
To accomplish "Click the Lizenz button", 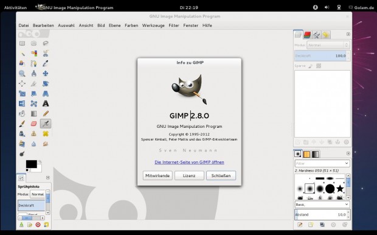I will click(189, 175).
